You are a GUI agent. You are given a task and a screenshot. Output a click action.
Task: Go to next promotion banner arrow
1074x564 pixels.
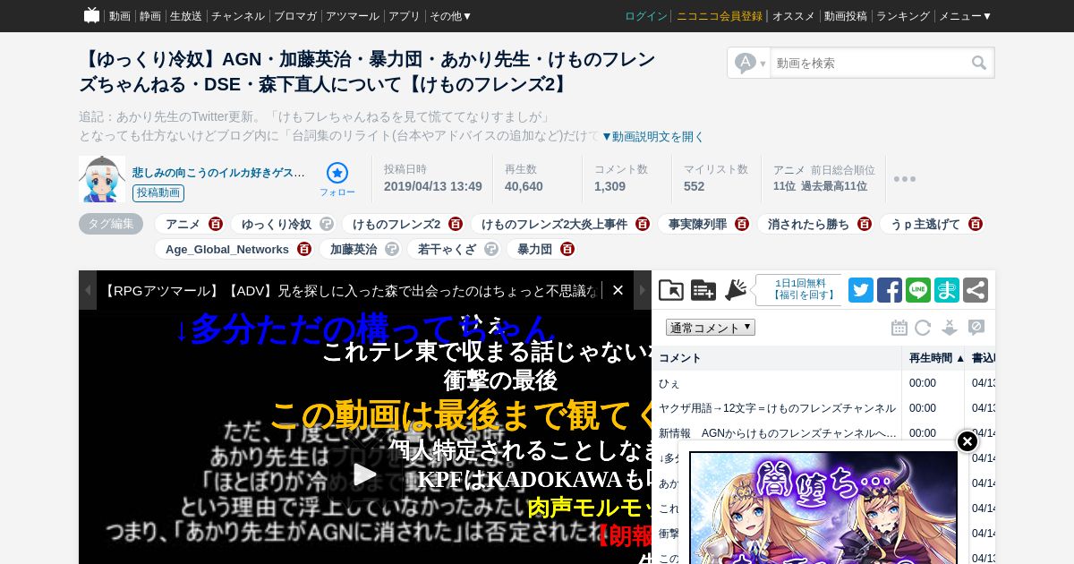click(x=643, y=290)
